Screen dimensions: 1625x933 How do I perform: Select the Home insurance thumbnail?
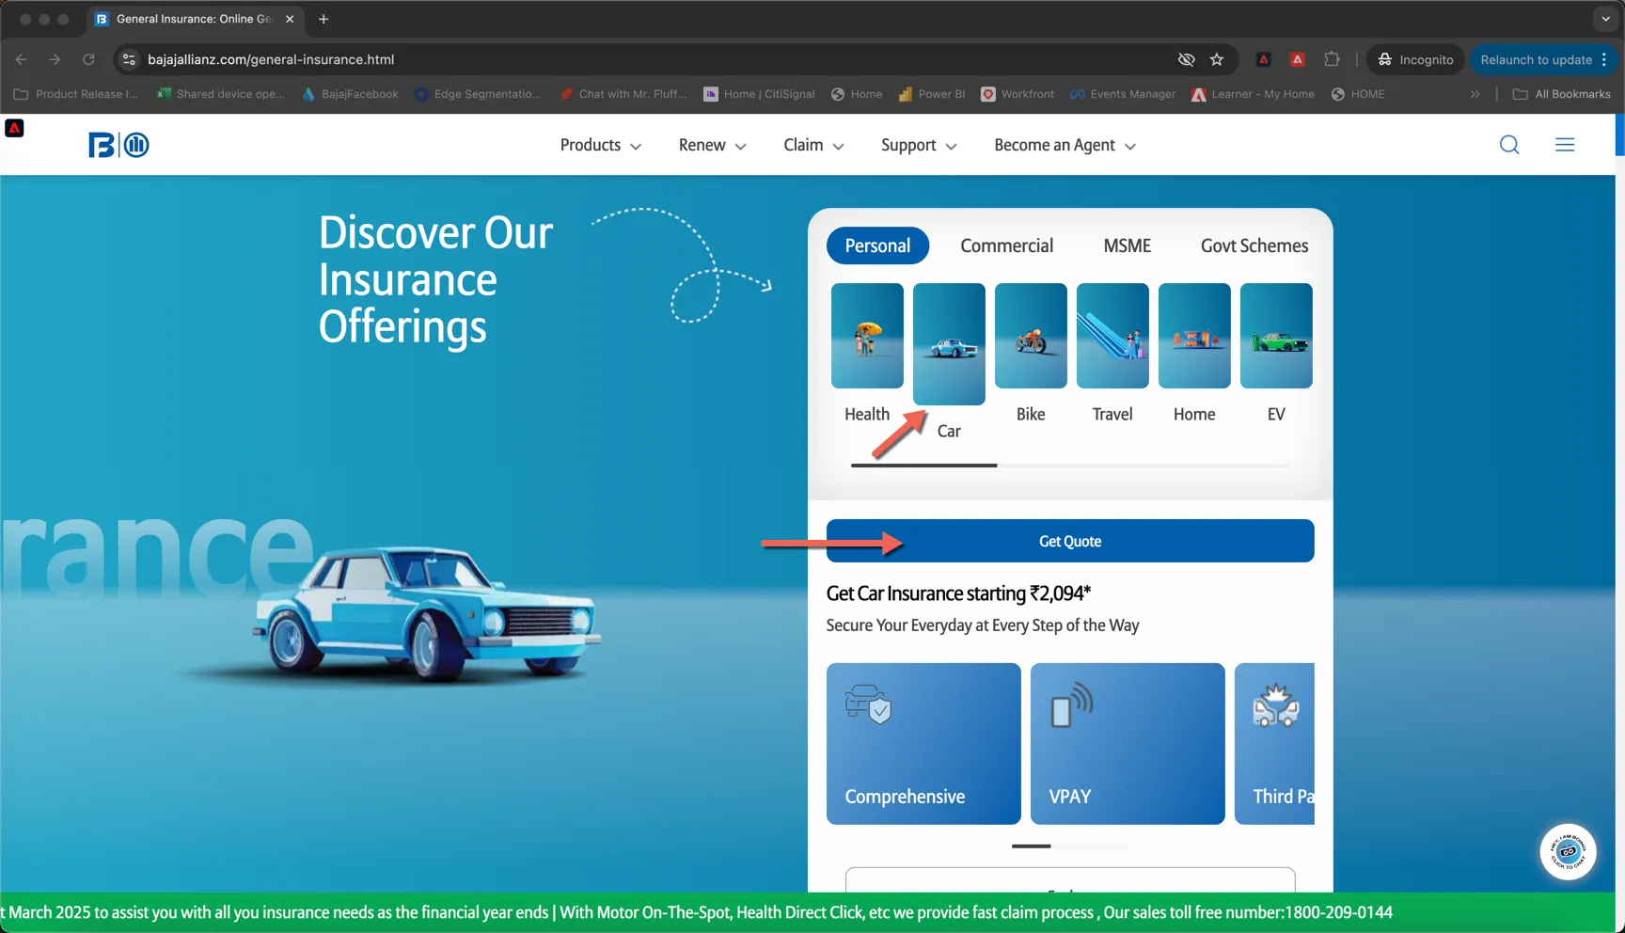(x=1194, y=336)
